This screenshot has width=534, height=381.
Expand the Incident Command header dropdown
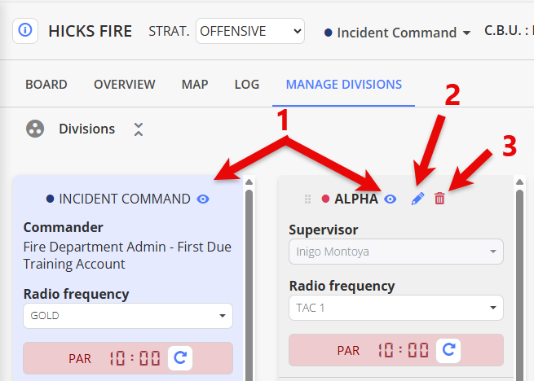[x=397, y=33]
